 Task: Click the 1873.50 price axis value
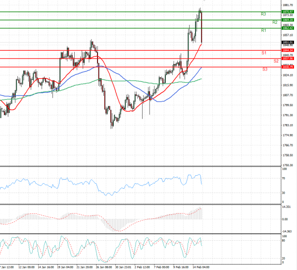pos(288,15)
